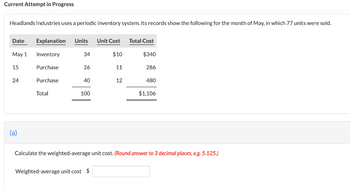Screen dimensions: 350x186
Task: Select the date cell '15'
Action: click(15, 67)
